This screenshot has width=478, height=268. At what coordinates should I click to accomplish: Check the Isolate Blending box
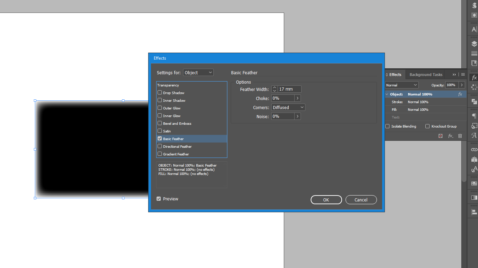(387, 126)
